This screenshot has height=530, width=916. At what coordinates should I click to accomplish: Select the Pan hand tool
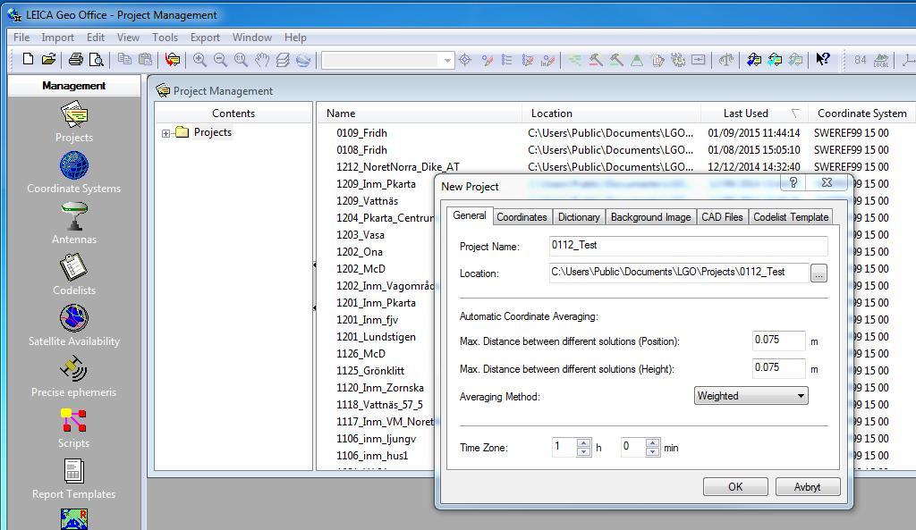[x=262, y=60]
